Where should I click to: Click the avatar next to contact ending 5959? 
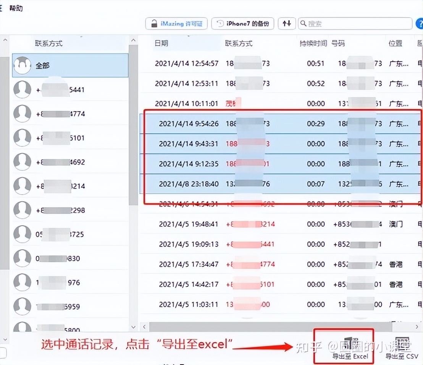[x=22, y=306]
